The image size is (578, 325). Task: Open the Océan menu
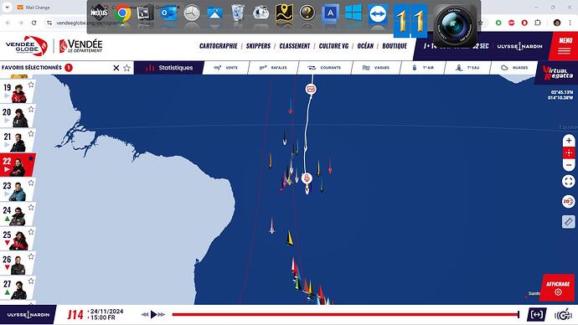tap(365, 46)
